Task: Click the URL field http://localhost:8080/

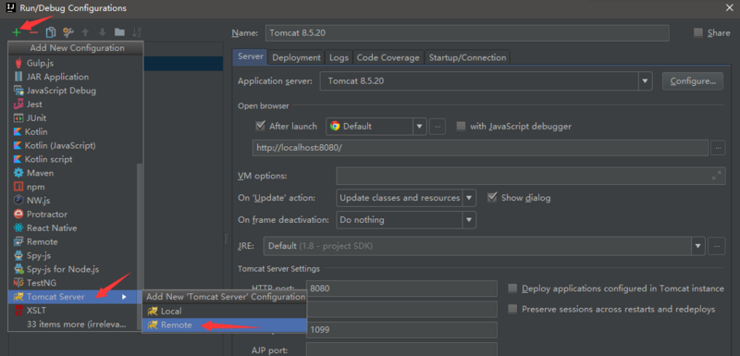Action: 480,148
